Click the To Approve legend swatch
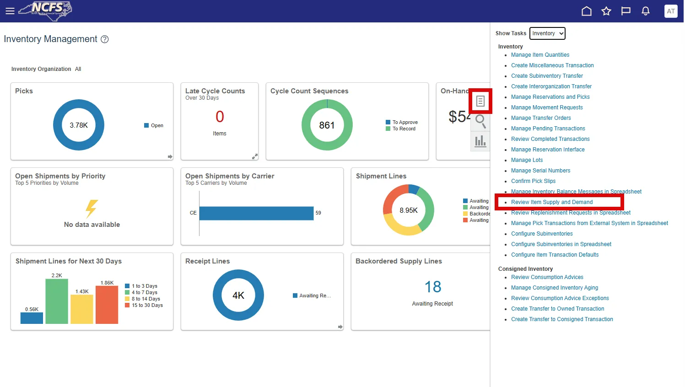This screenshot has width=685, height=387. (388, 122)
